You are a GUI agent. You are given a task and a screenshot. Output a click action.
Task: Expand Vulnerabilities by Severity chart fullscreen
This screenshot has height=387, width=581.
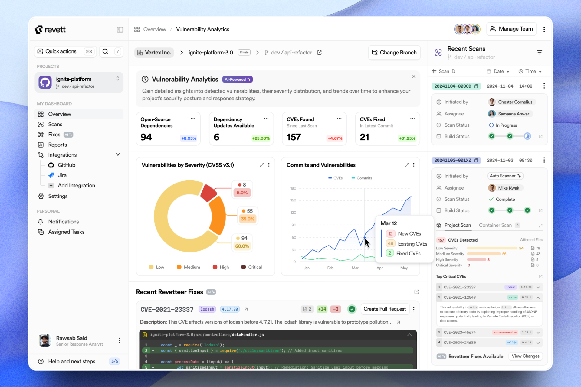(x=262, y=165)
